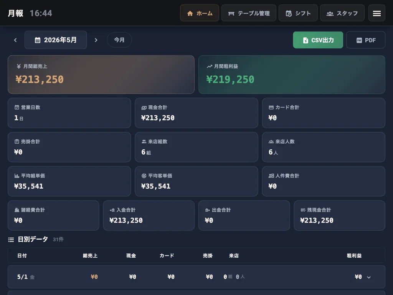Click the clipboard icon for 売掛合計

(x=17, y=141)
